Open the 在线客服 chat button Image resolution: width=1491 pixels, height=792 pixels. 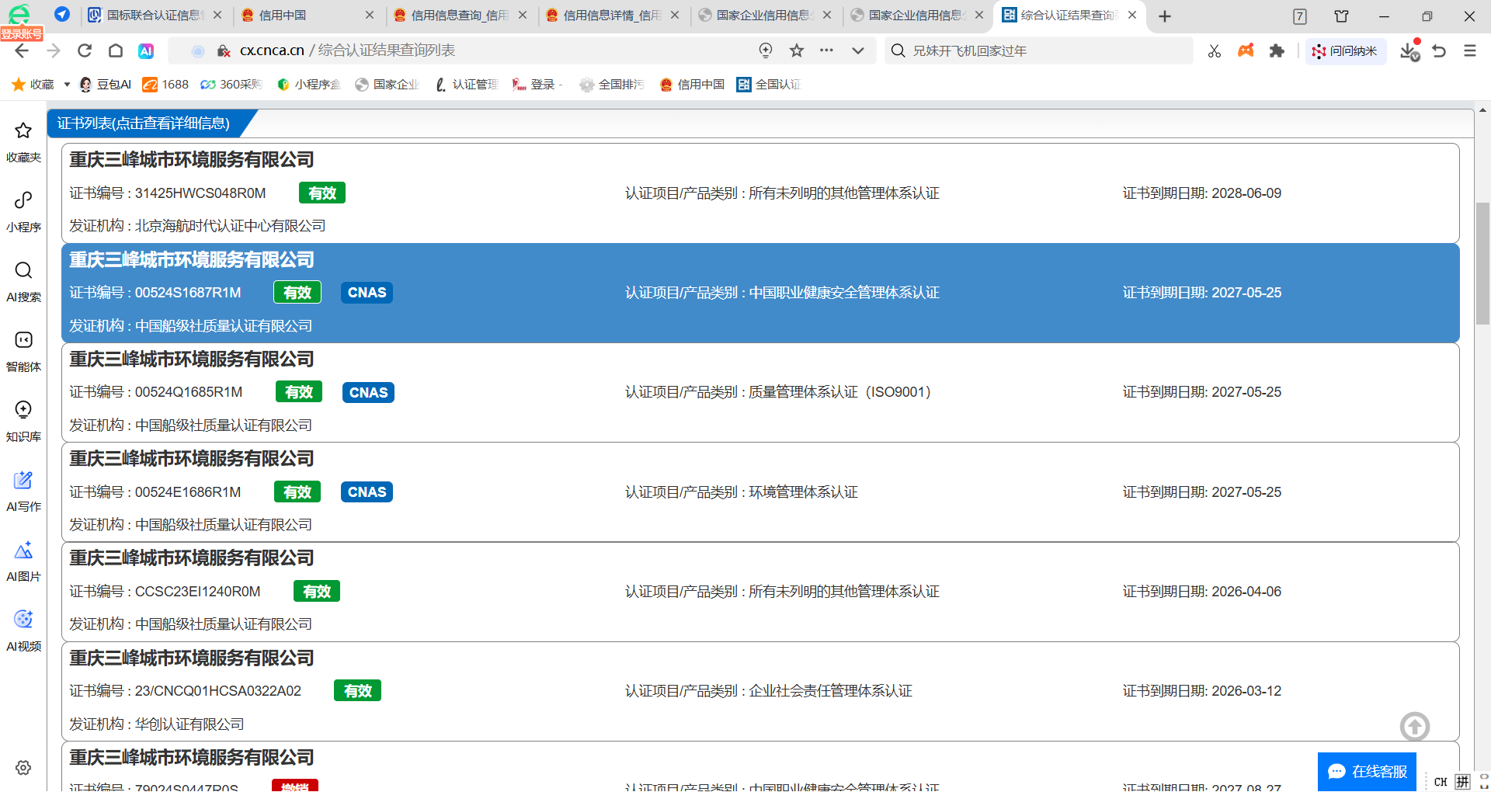click(x=1367, y=771)
